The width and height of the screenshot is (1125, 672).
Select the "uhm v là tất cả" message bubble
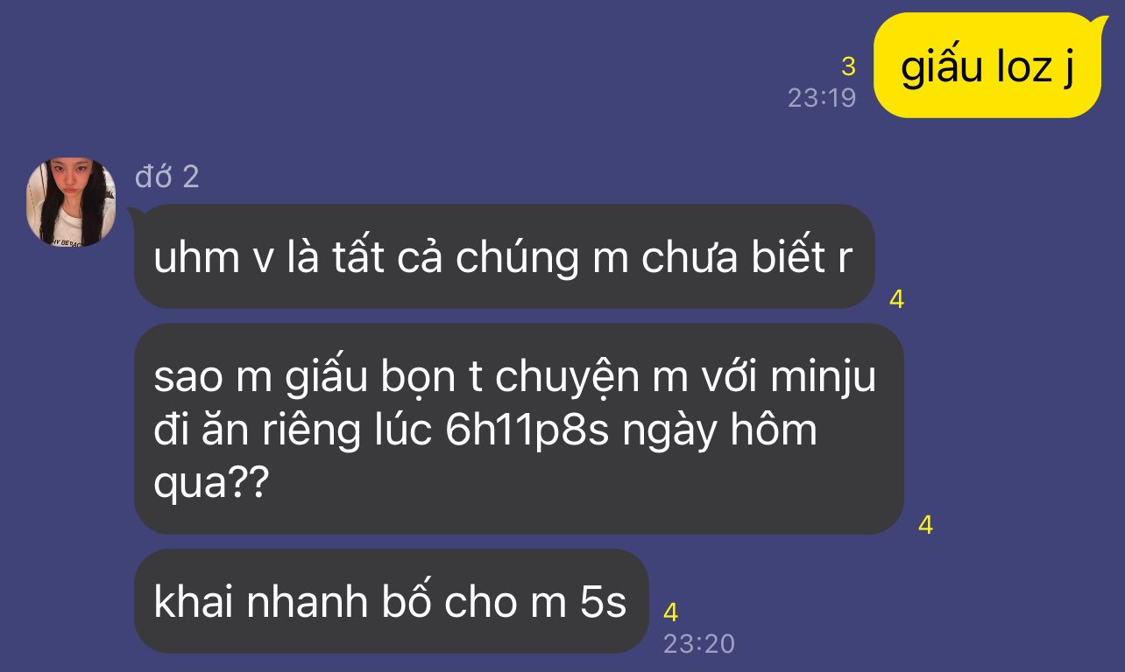tap(503, 256)
